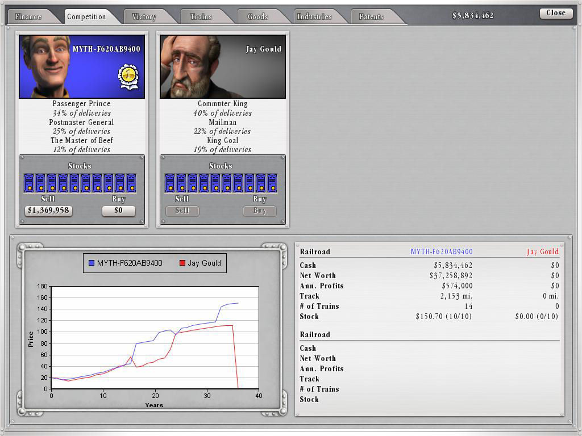Open the Trains tab
Screen dimensions: 582x436
pos(201,16)
